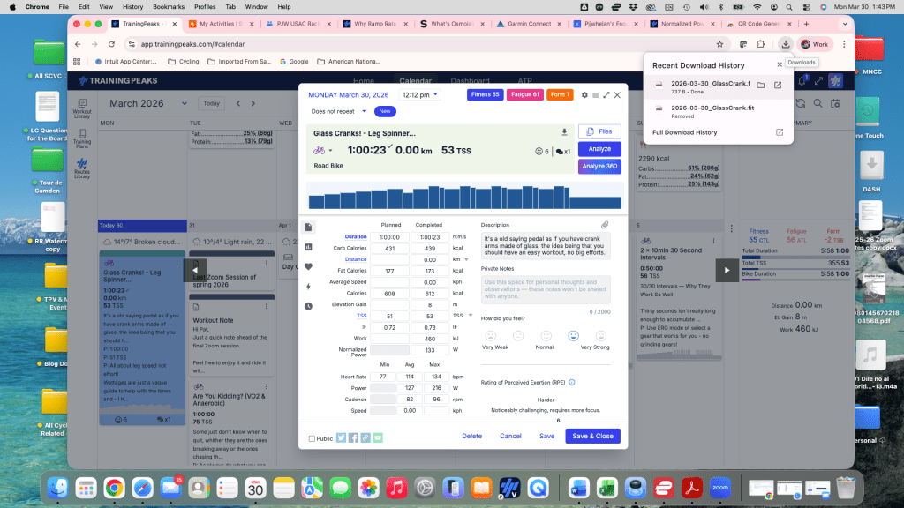Open workout comments bubble icon
The height and width of the screenshot is (508, 904).
tap(559, 152)
